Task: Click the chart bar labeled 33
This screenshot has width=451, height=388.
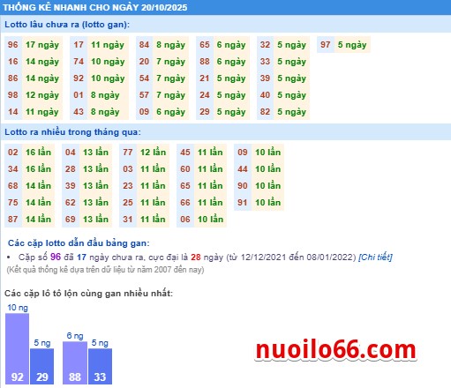Action: click(x=100, y=366)
